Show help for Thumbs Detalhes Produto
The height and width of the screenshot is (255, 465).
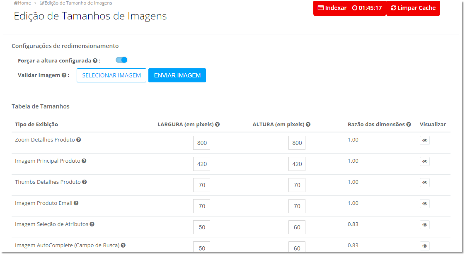(85, 182)
